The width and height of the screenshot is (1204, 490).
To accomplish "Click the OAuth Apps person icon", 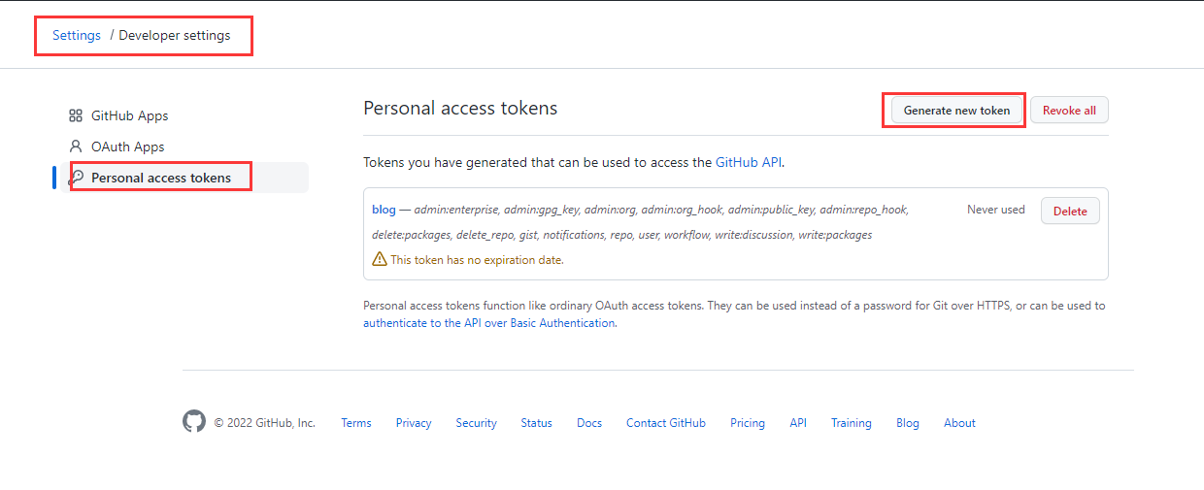I will click(x=76, y=147).
